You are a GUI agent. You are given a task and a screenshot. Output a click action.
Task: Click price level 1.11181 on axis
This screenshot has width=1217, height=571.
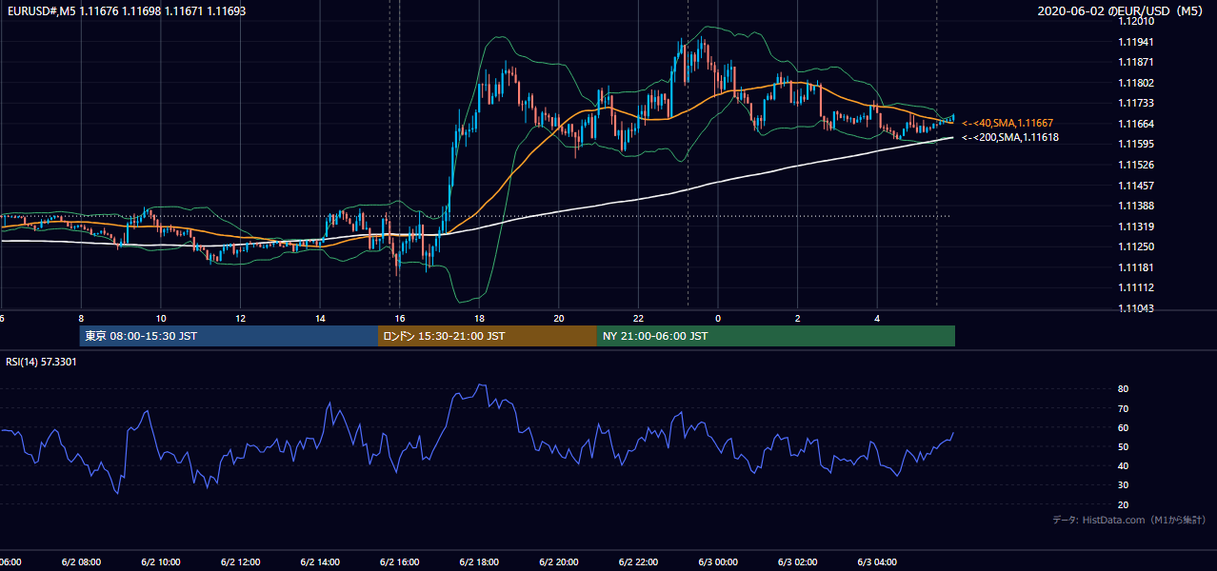pos(1137,267)
